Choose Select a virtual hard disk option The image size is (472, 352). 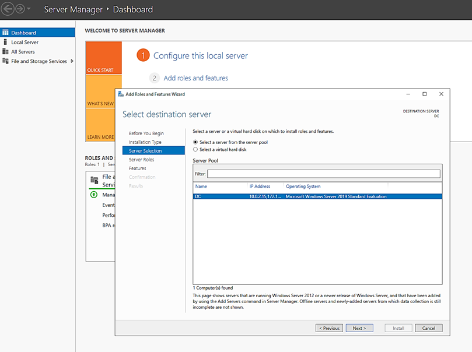point(195,150)
